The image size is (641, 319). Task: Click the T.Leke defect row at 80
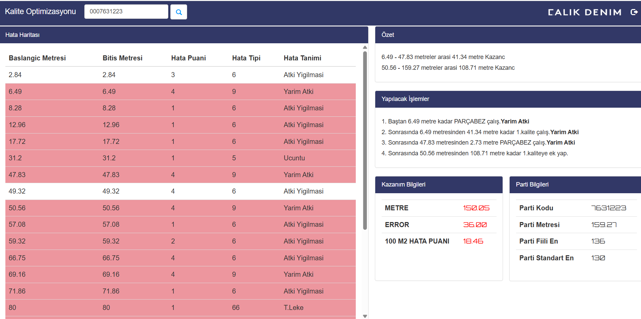pyautogui.click(x=180, y=308)
